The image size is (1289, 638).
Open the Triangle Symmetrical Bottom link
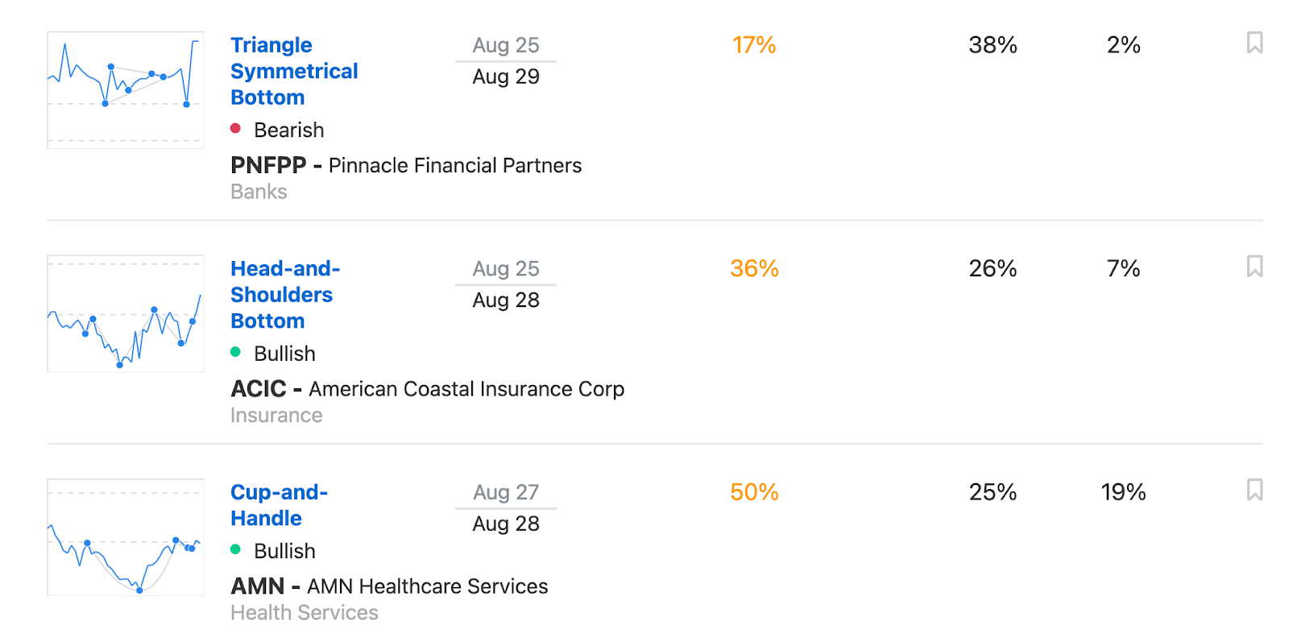pos(294,71)
